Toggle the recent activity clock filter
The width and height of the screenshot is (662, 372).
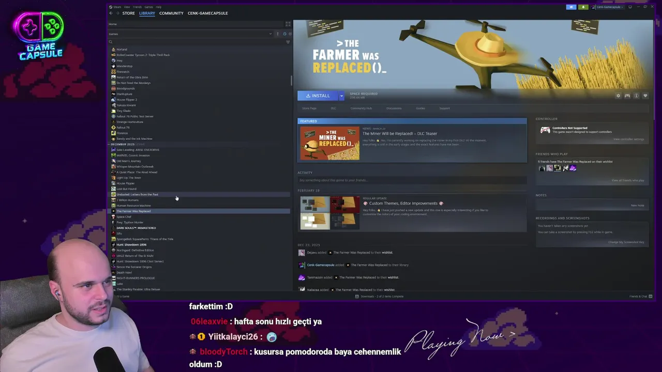click(284, 34)
